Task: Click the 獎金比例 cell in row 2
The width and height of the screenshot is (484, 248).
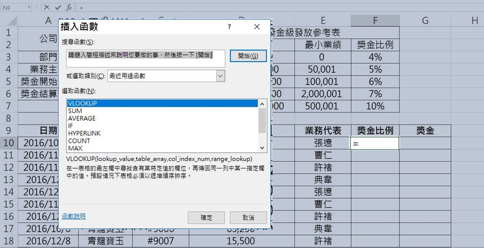Action: click(x=375, y=45)
